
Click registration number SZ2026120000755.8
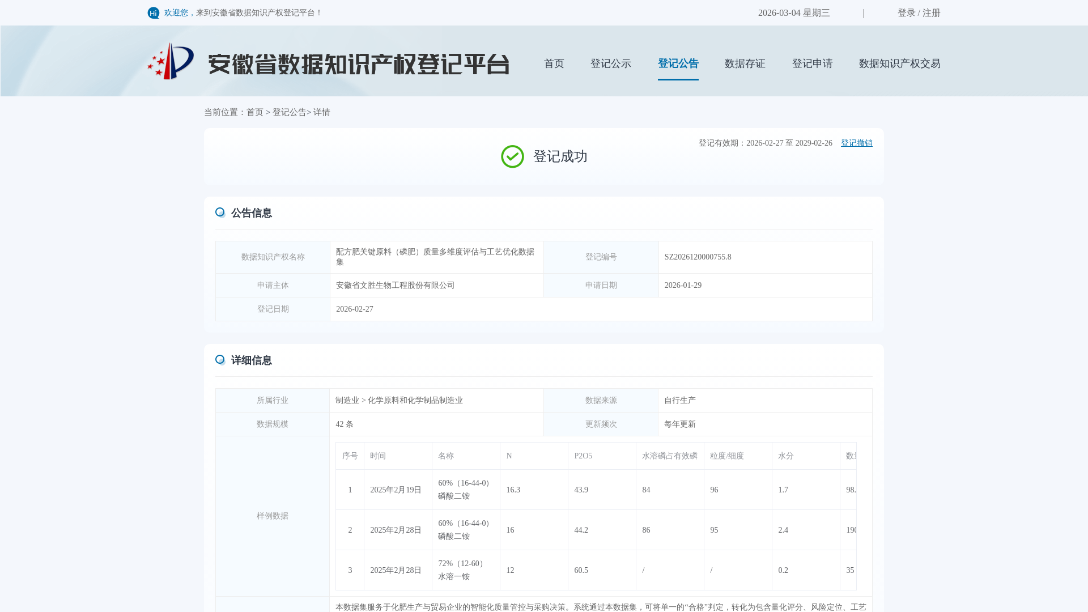point(698,257)
